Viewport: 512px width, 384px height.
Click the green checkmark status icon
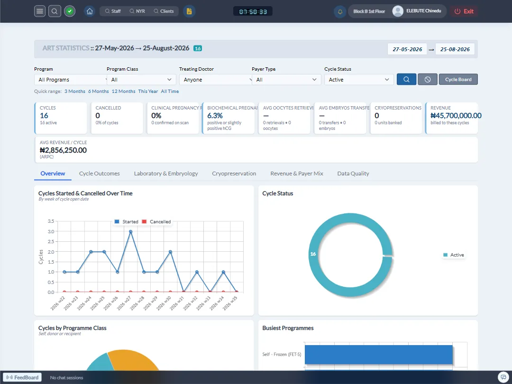click(70, 11)
